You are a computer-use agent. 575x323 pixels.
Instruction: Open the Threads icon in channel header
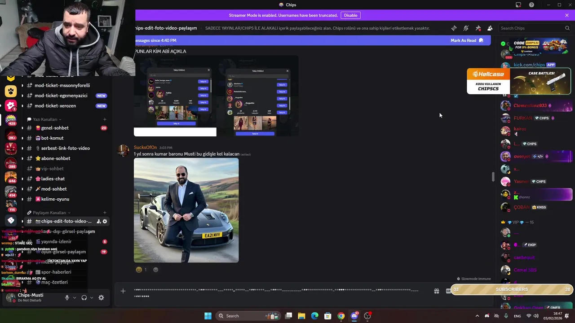click(x=454, y=28)
